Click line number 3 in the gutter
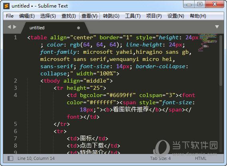The image size is (227, 166). (x=16, y=88)
